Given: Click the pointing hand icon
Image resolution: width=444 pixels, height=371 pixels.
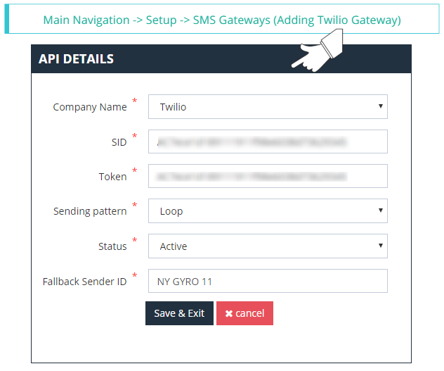Looking at the screenshot, I should point(316,55).
